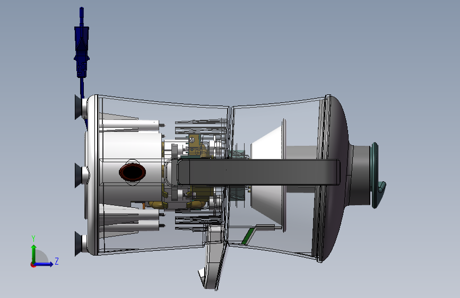Click the 'Y' label of the triad

33,239
